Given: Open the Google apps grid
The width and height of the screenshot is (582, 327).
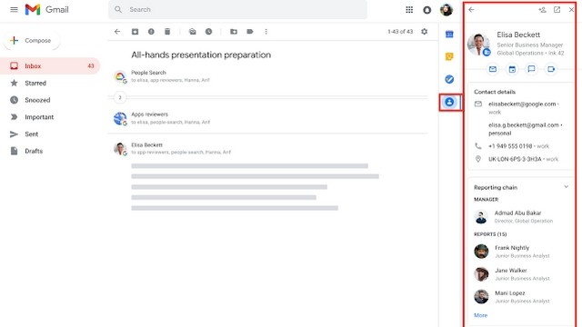Looking at the screenshot, I should pyautogui.click(x=409, y=10).
